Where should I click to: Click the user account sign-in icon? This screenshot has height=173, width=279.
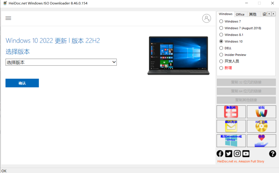[x=206, y=18]
